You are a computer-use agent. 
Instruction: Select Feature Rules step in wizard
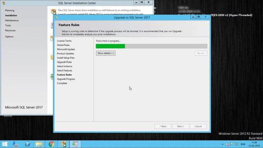(x=64, y=75)
